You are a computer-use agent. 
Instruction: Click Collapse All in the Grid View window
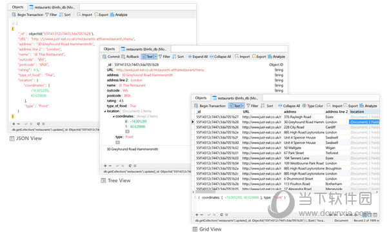[289, 106]
